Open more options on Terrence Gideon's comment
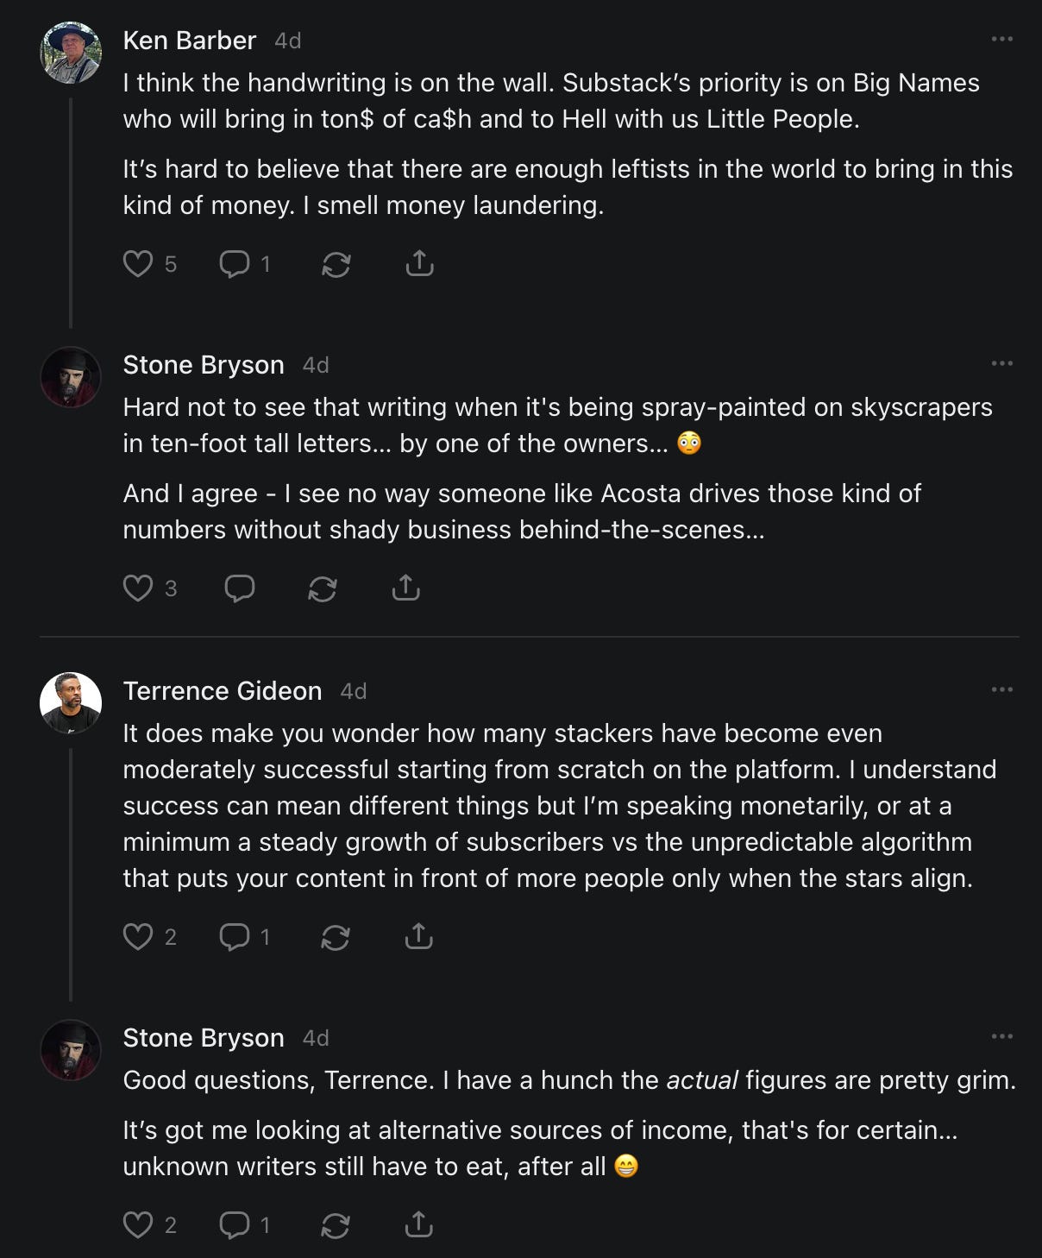The image size is (1042, 1258). [x=1001, y=689]
